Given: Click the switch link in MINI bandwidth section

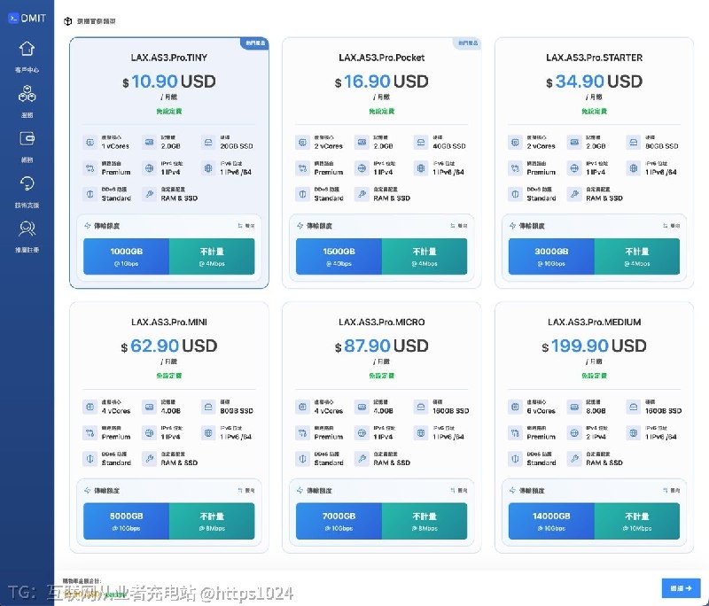Looking at the screenshot, I should point(246,490).
